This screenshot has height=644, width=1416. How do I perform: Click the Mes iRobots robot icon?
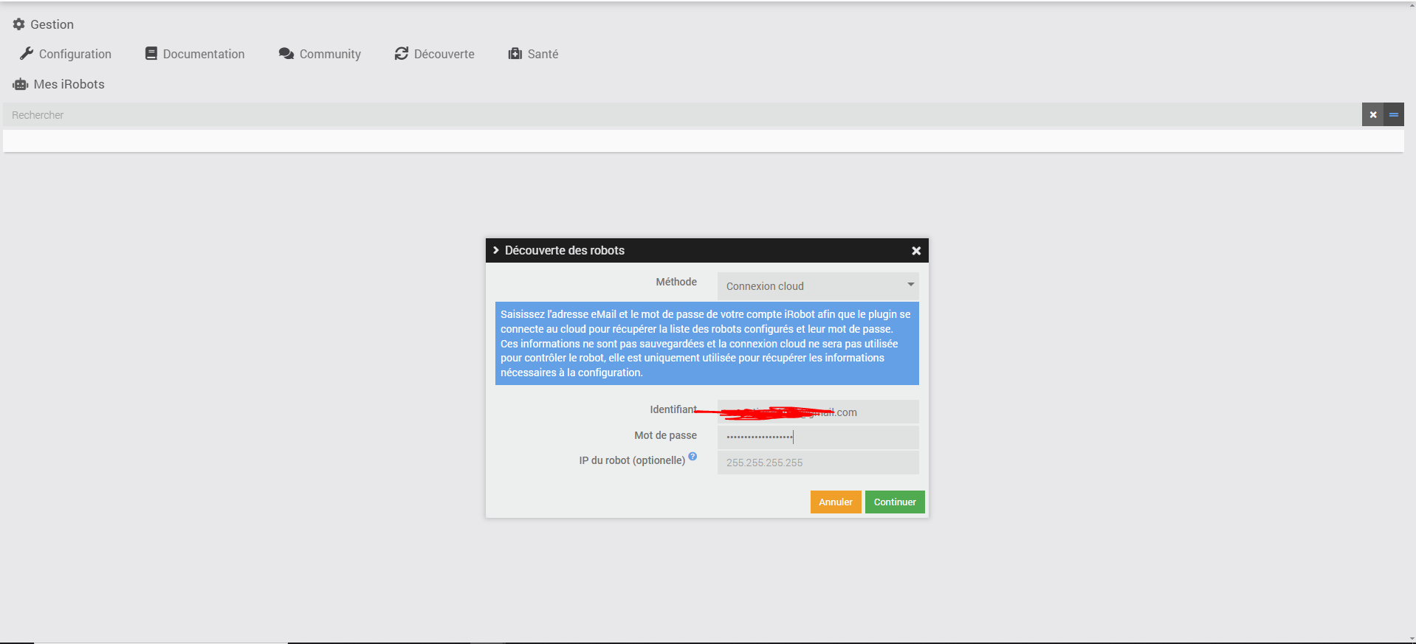coord(21,84)
